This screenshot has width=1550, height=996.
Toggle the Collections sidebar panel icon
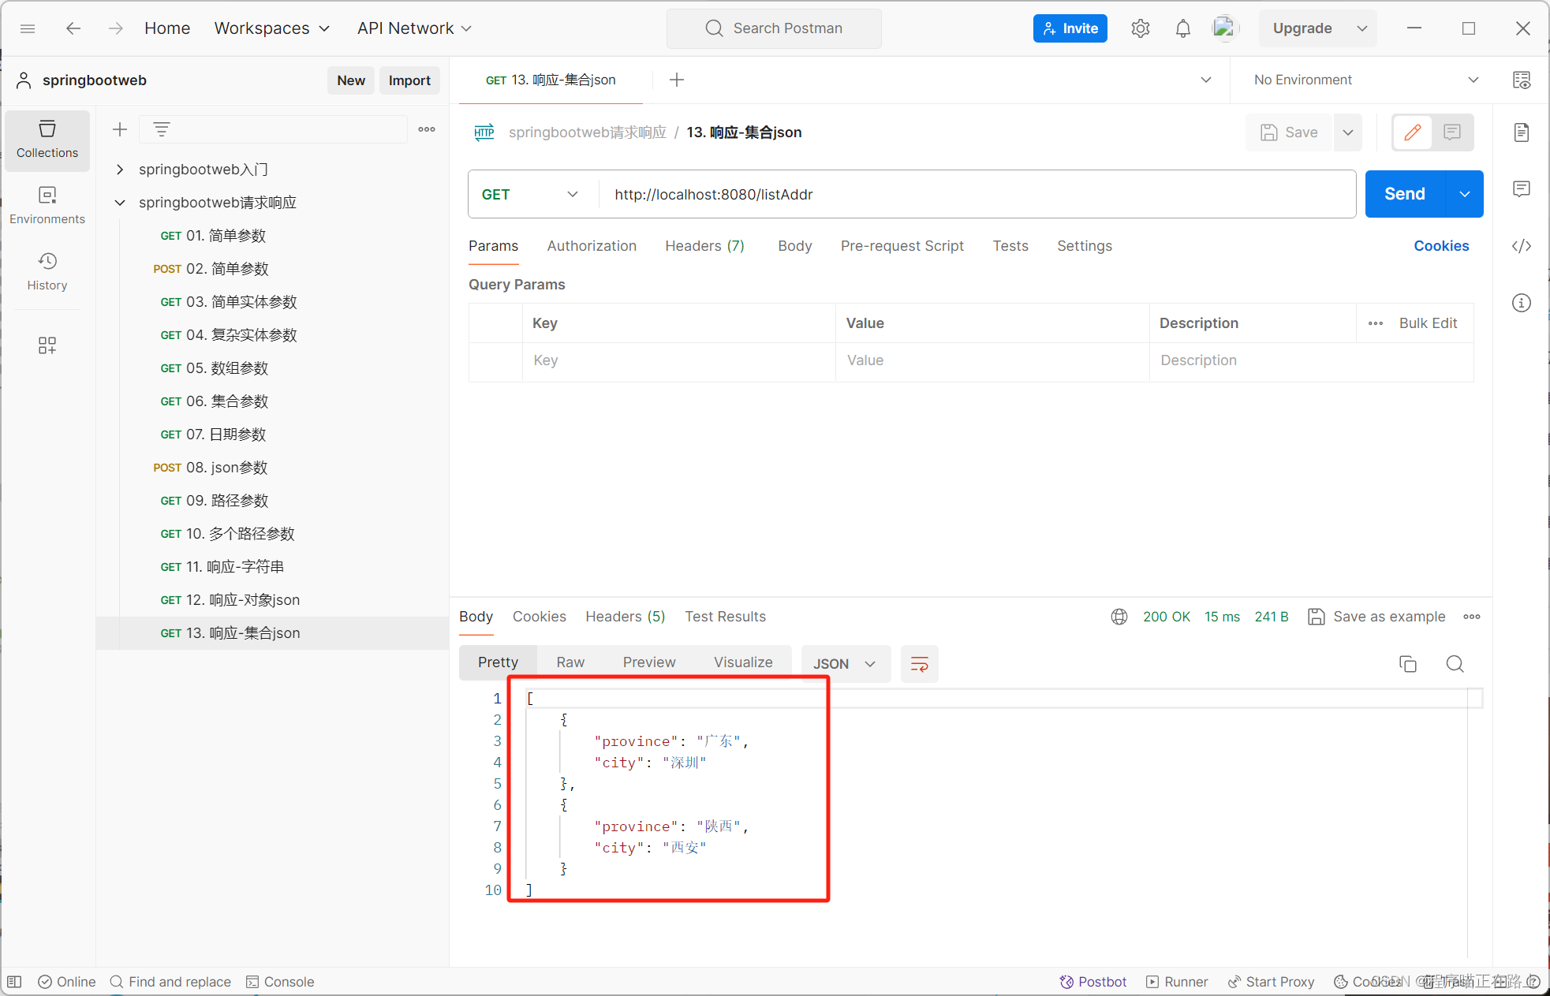45,136
